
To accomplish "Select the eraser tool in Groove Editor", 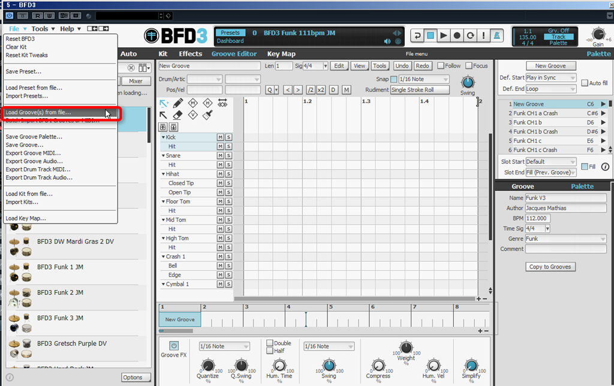I will pos(177,115).
